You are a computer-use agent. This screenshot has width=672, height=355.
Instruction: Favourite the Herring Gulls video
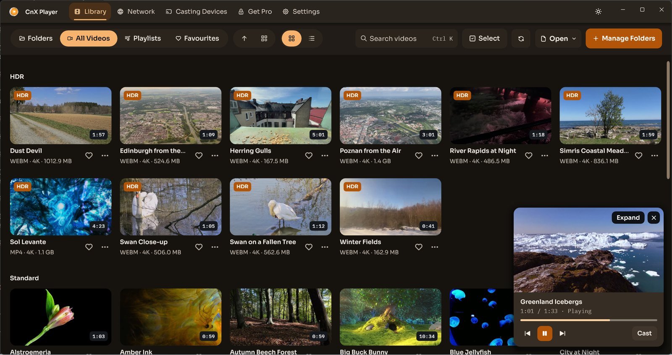tap(309, 155)
